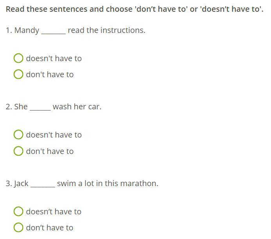
Task: Pick 'doesn't have to' radio for Jack sentence
Action: pos(18,211)
